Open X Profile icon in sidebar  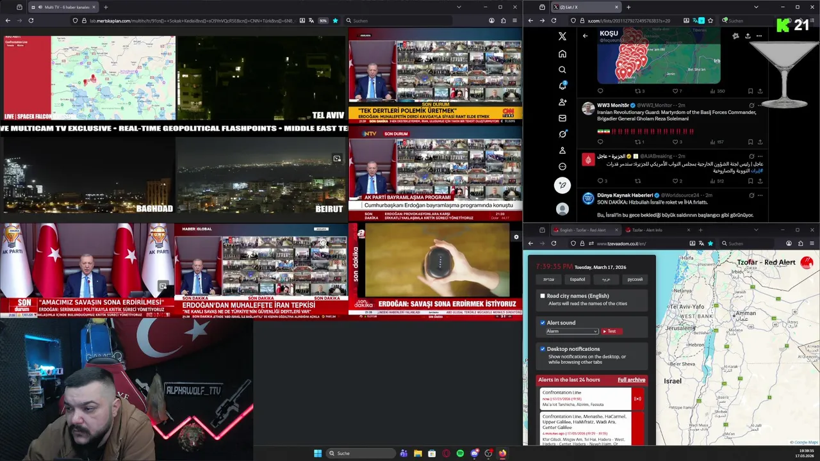coord(562,150)
